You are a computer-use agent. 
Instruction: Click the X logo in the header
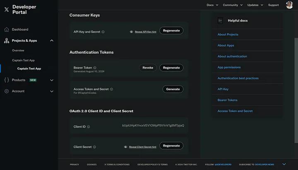(x=7, y=9)
